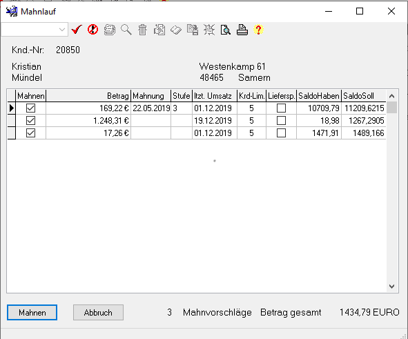Click the Mahnen button at bottom

click(32, 313)
